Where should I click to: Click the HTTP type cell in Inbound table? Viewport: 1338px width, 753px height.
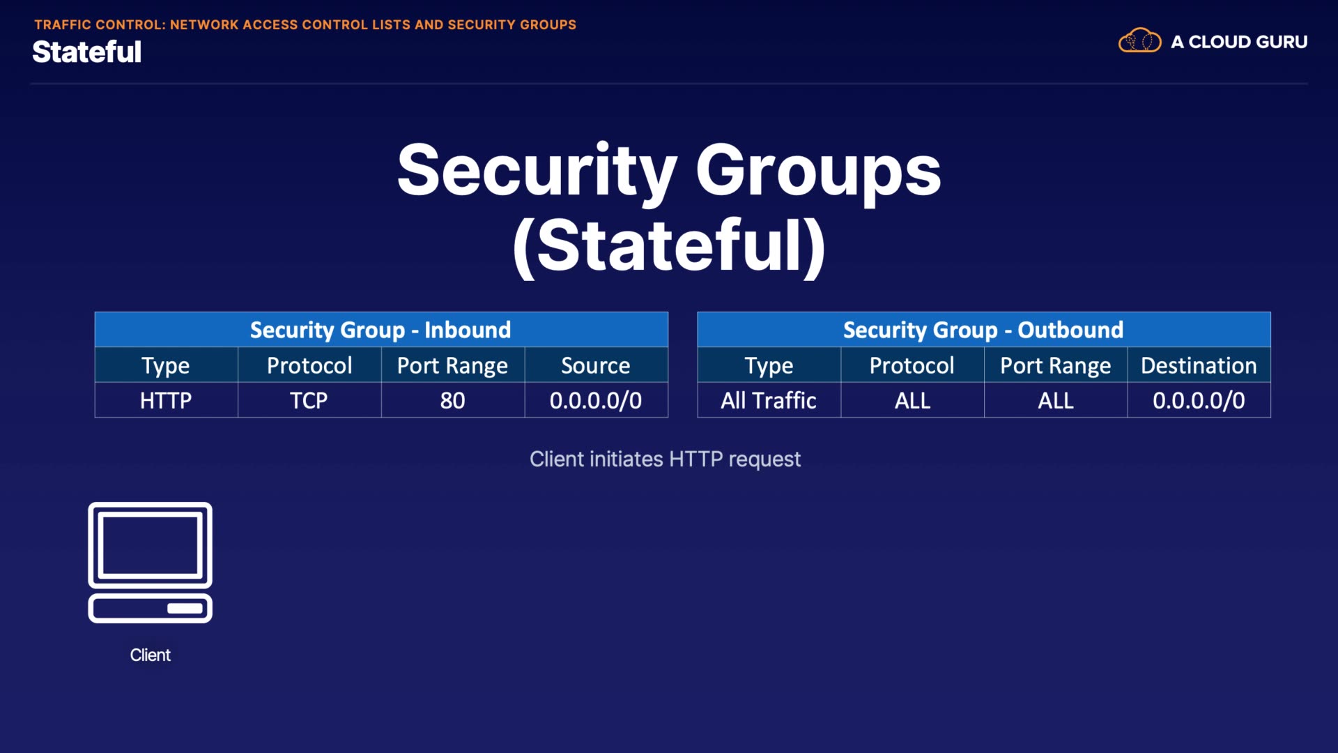[x=166, y=400]
